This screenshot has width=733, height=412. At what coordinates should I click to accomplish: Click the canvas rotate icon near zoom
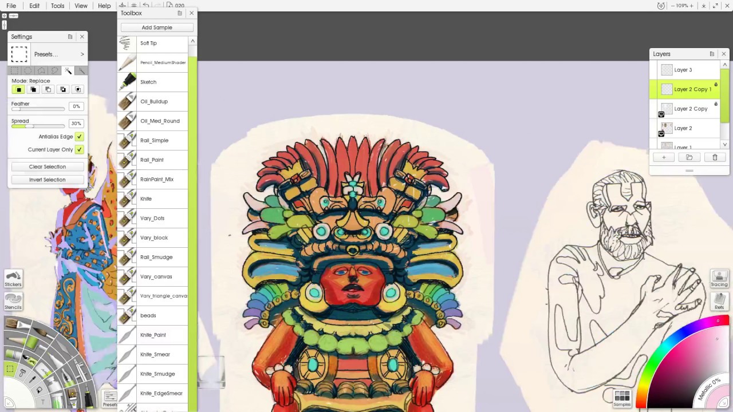(661, 6)
